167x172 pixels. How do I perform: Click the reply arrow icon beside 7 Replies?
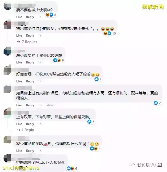click(18, 42)
